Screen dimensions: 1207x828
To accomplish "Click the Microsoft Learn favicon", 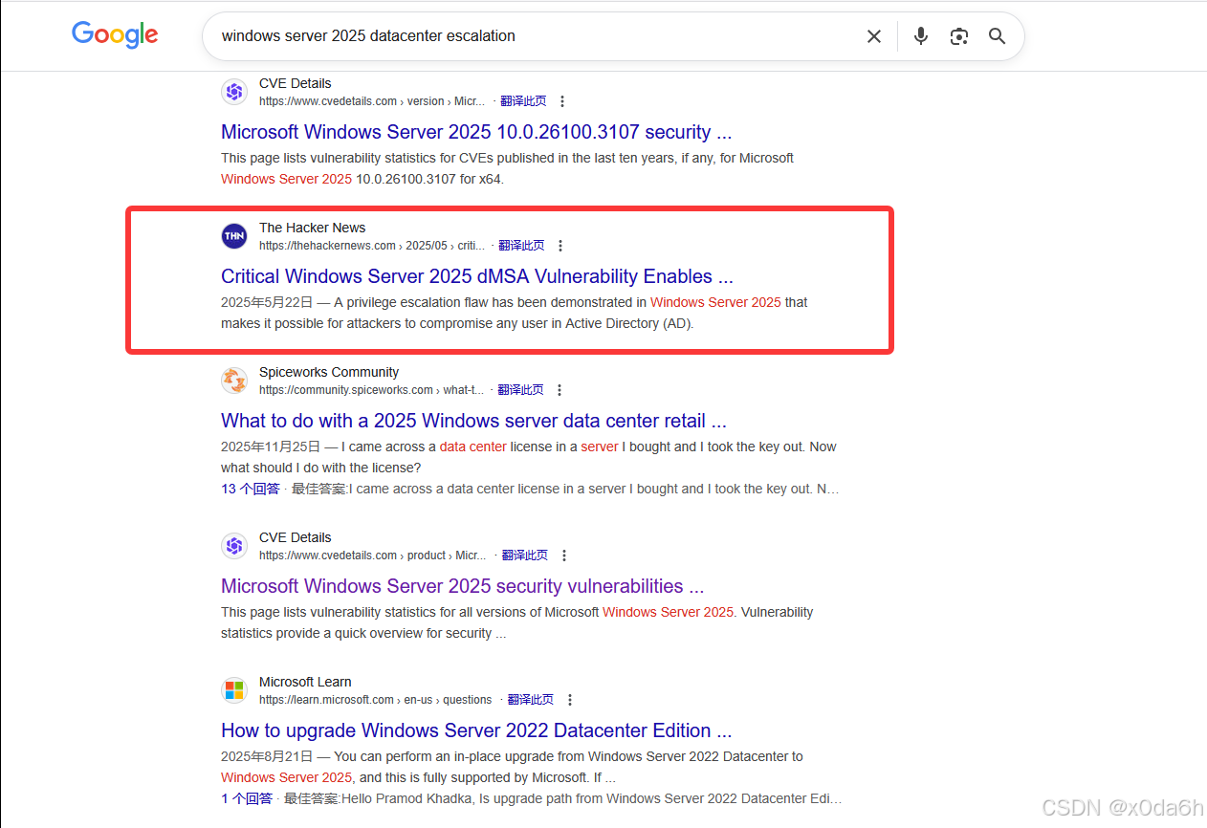I will [x=234, y=690].
